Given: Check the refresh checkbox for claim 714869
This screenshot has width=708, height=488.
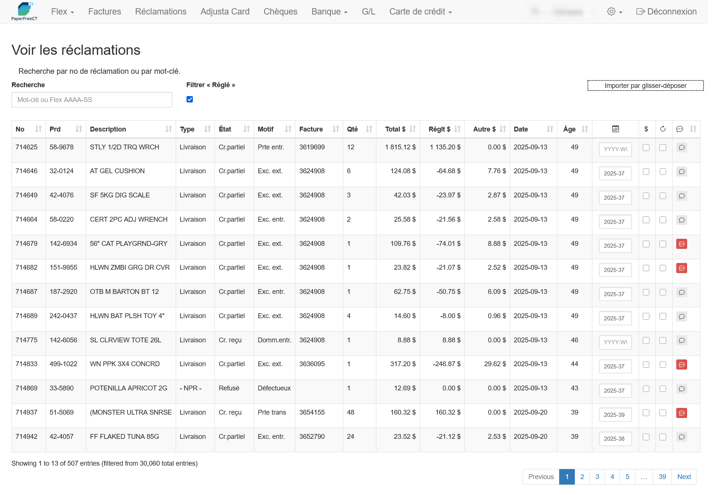Looking at the screenshot, I should click(x=662, y=389).
